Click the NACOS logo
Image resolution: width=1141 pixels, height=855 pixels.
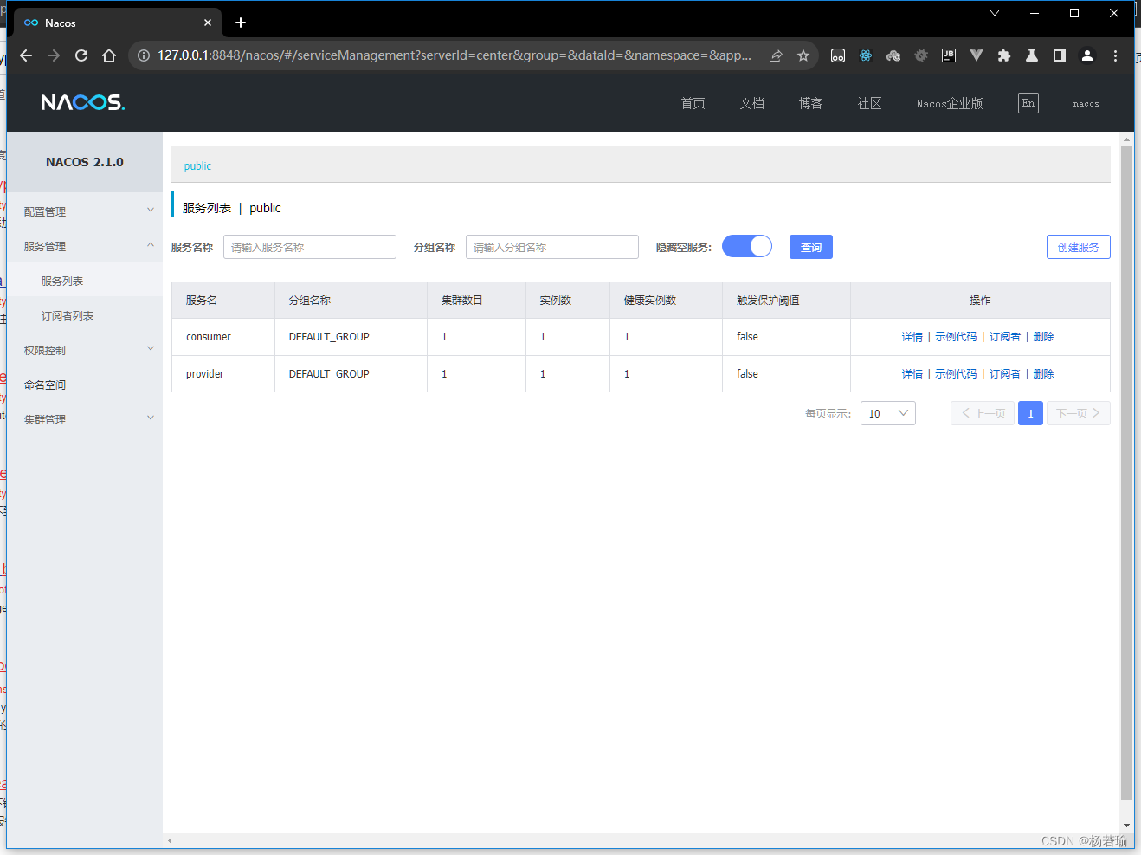[x=83, y=102]
